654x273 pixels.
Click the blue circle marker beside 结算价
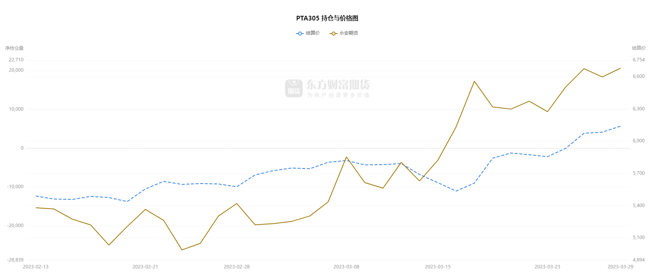300,34
